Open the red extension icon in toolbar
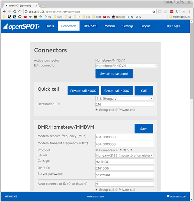 (x=172, y=12)
